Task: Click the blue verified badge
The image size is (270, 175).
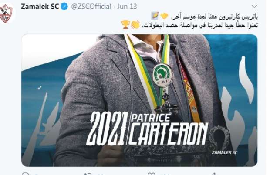Action: pyautogui.click(x=64, y=7)
